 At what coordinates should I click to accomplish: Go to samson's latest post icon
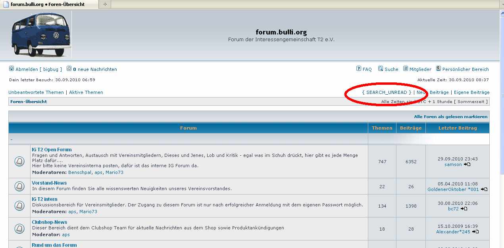(467, 164)
